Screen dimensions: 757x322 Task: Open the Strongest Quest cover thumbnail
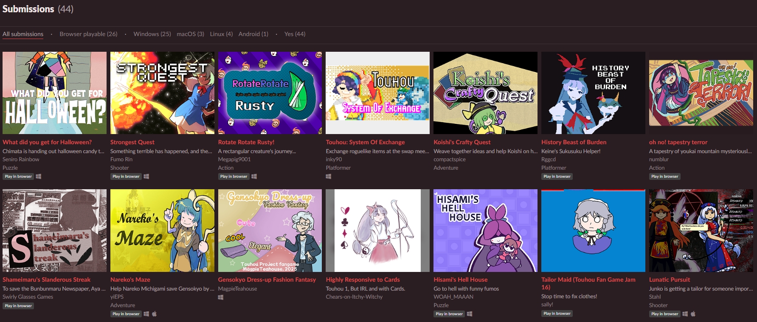pos(162,93)
